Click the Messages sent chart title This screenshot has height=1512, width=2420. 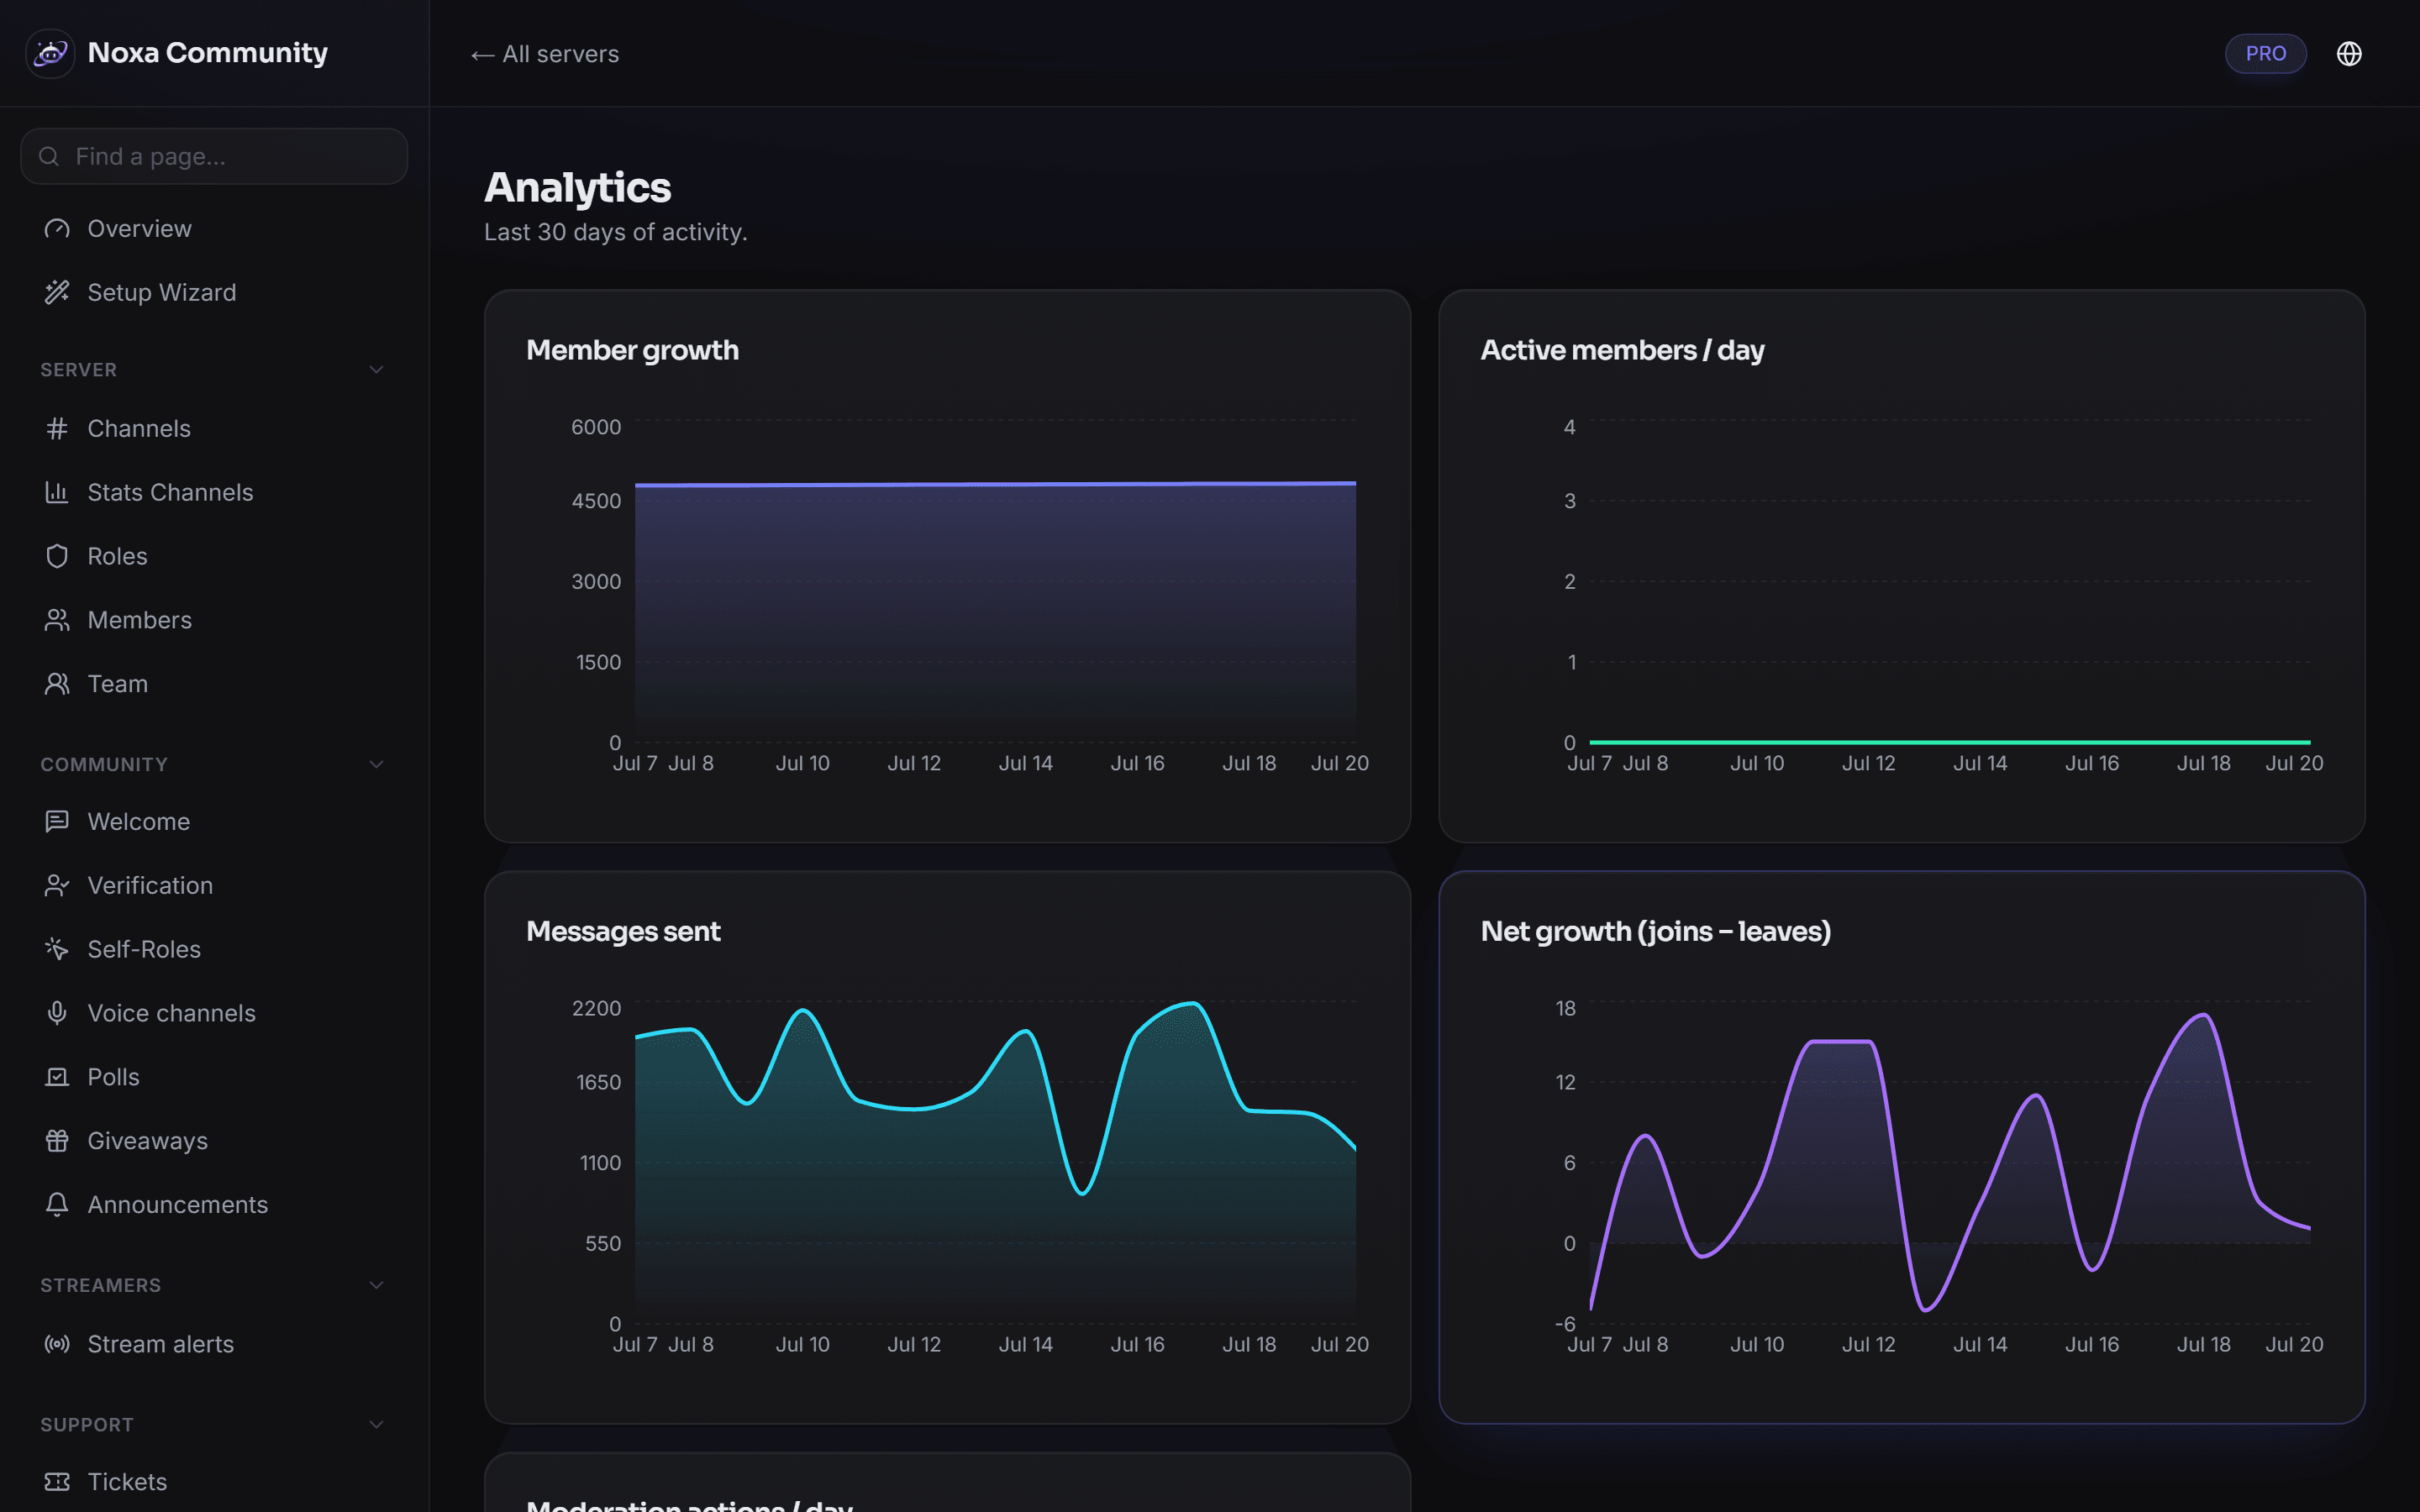pos(623,932)
